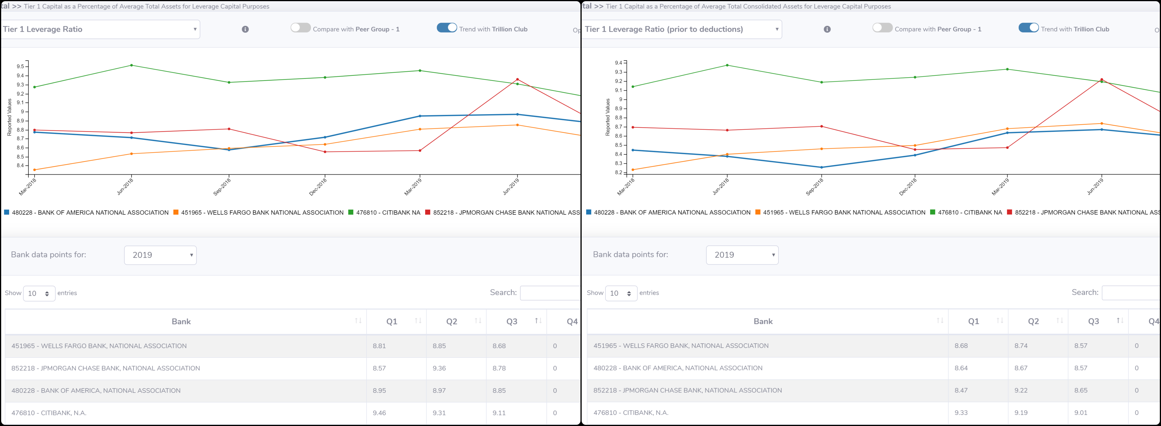Select Citibank N.A. row in left table
This screenshot has height=426, width=1161.
click(x=293, y=414)
